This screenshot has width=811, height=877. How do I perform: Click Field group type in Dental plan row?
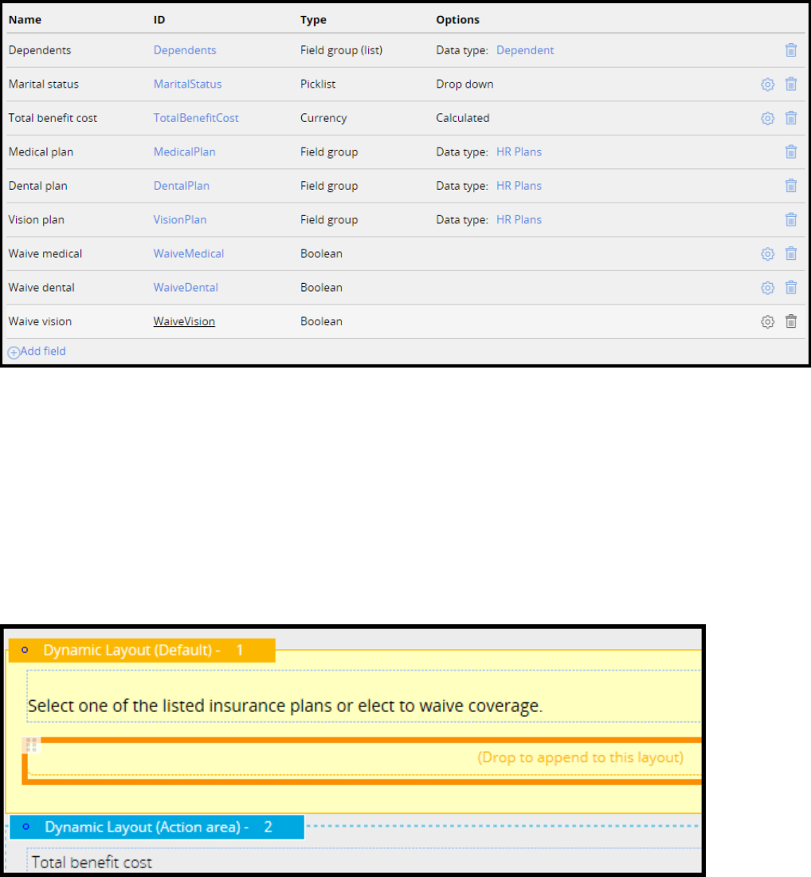pos(329,186)
